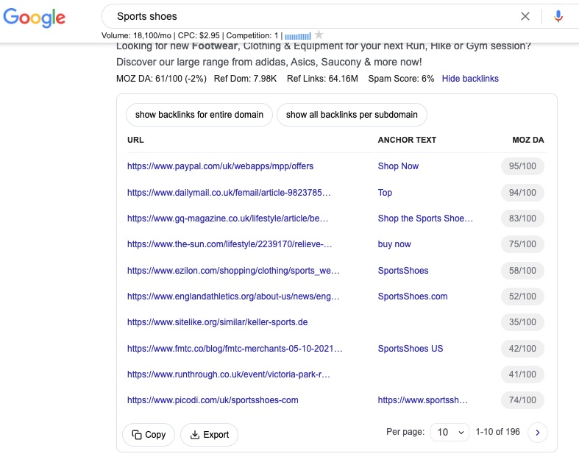Clear the search box with X icon
Image resolution: width=579 pixels, height=476 pixels.
pos(525,16)
